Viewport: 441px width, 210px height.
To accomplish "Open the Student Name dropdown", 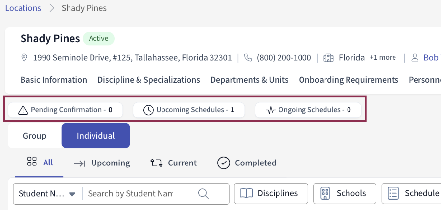I will click(x=47, y=194).
